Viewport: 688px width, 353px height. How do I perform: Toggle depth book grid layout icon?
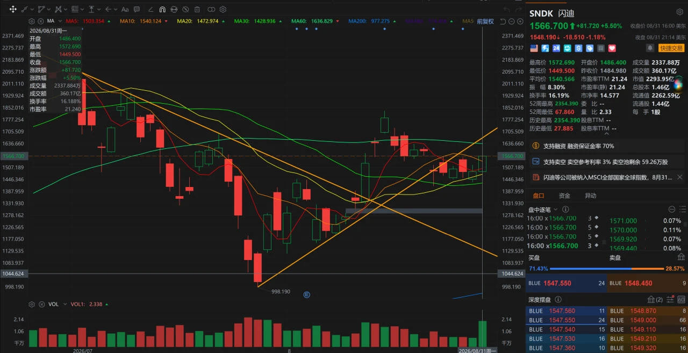click(x=681, y=299)
